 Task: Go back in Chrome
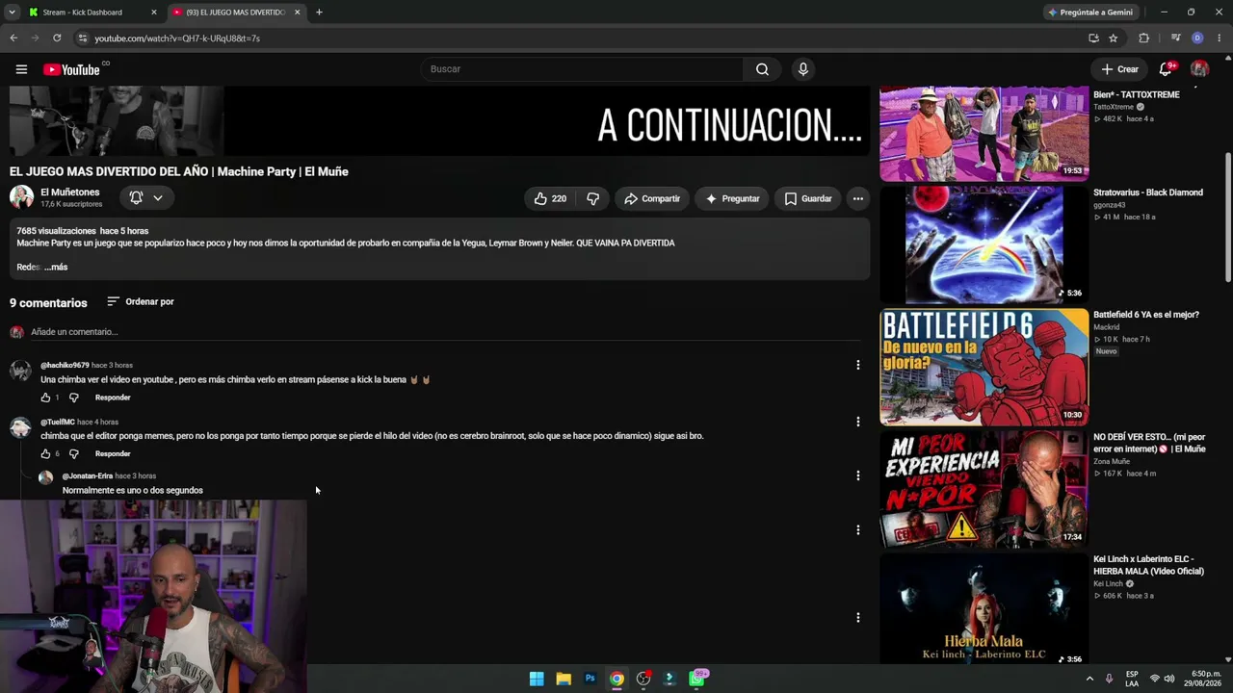[13, 38]
